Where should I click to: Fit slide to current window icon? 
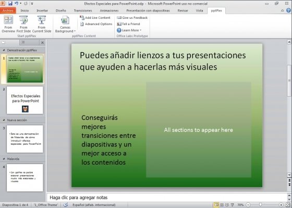288,205
